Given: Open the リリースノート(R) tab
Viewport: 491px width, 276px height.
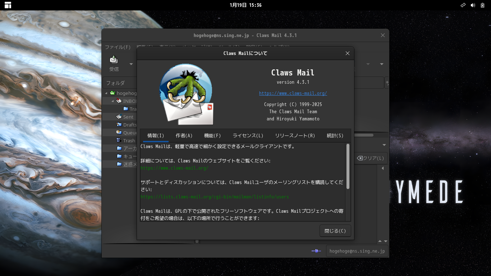Looking at the screenshot, I should click(x=295, y=135).
